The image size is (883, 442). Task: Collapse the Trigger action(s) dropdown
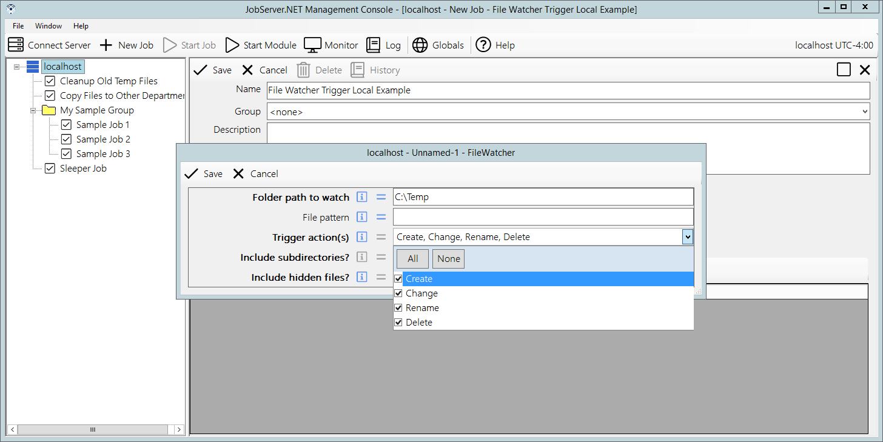[x=687, y=237]
